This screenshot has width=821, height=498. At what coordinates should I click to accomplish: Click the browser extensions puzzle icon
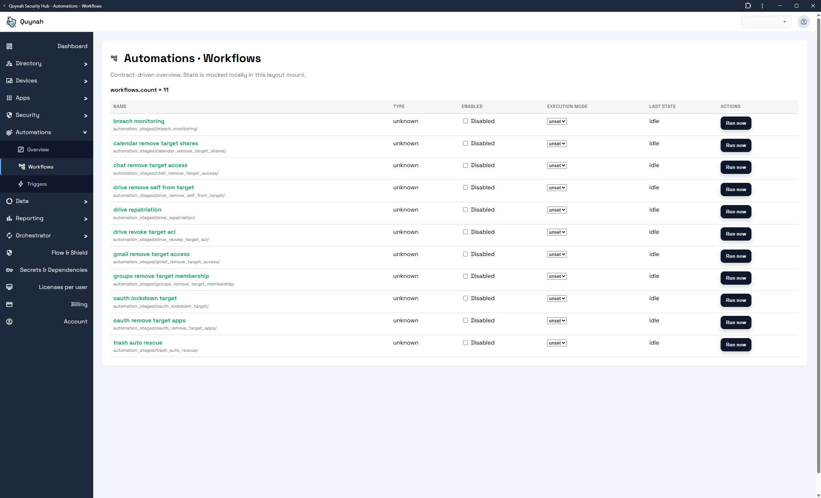click(748, 6)
